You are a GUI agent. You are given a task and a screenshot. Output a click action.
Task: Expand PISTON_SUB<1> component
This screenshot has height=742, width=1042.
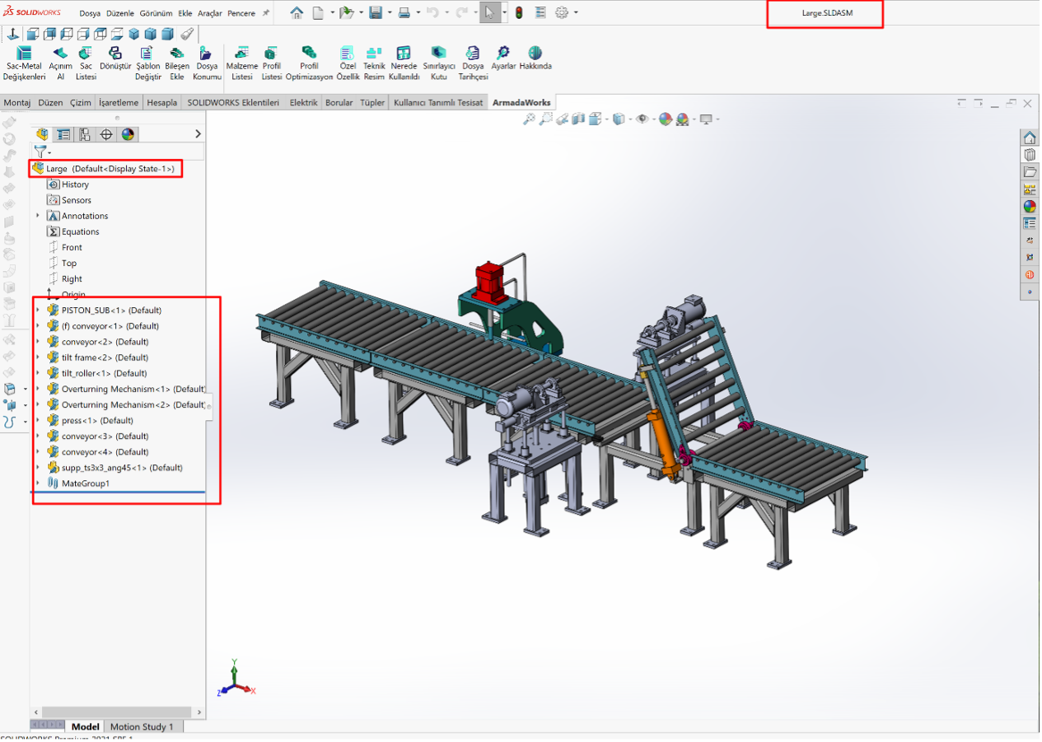(x=38, y=310)
